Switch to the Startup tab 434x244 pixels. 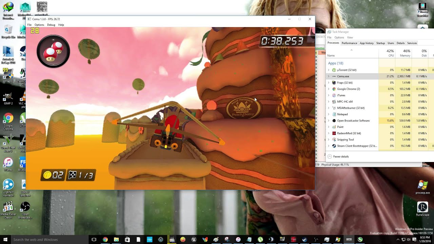pyautogui.click(x=380, y=43)
